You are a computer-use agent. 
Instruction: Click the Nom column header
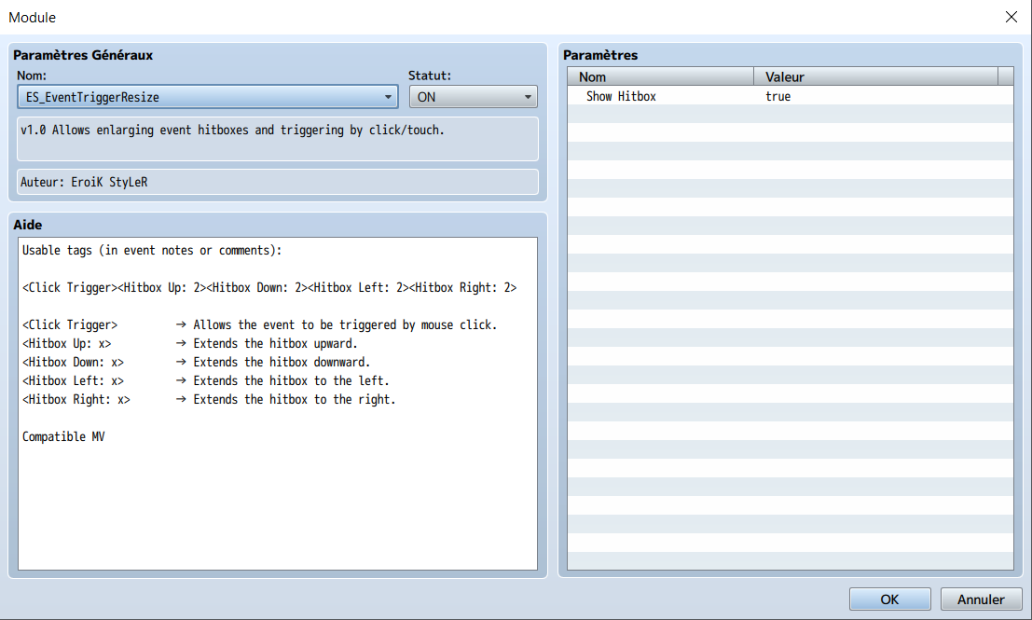(x=660, y=76)
